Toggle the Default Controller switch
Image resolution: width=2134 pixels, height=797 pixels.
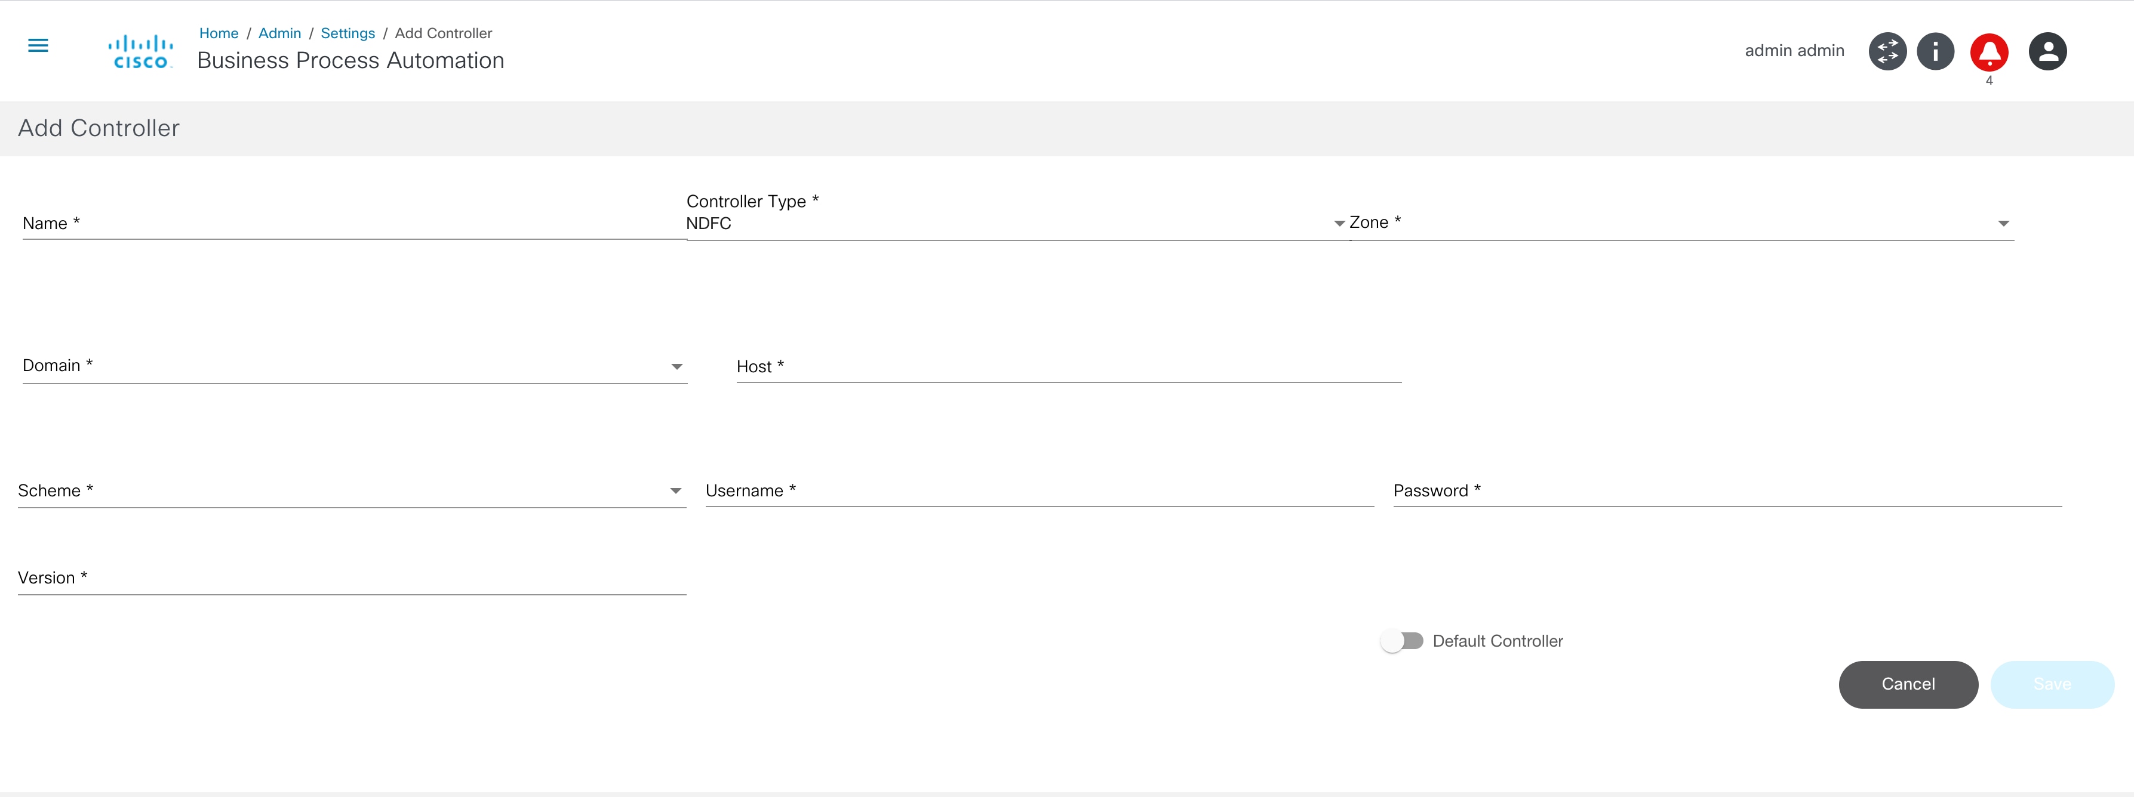pyautogui.click(x=1402, y=641)
